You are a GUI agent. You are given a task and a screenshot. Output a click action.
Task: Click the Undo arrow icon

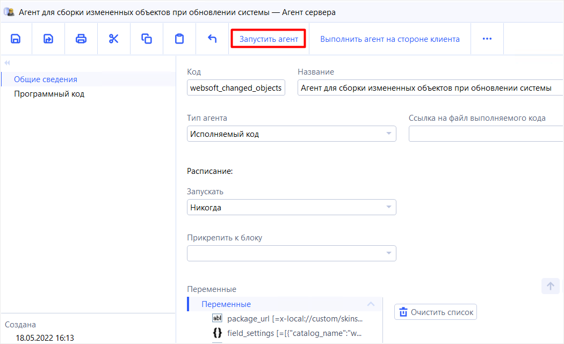coord(213,38)
